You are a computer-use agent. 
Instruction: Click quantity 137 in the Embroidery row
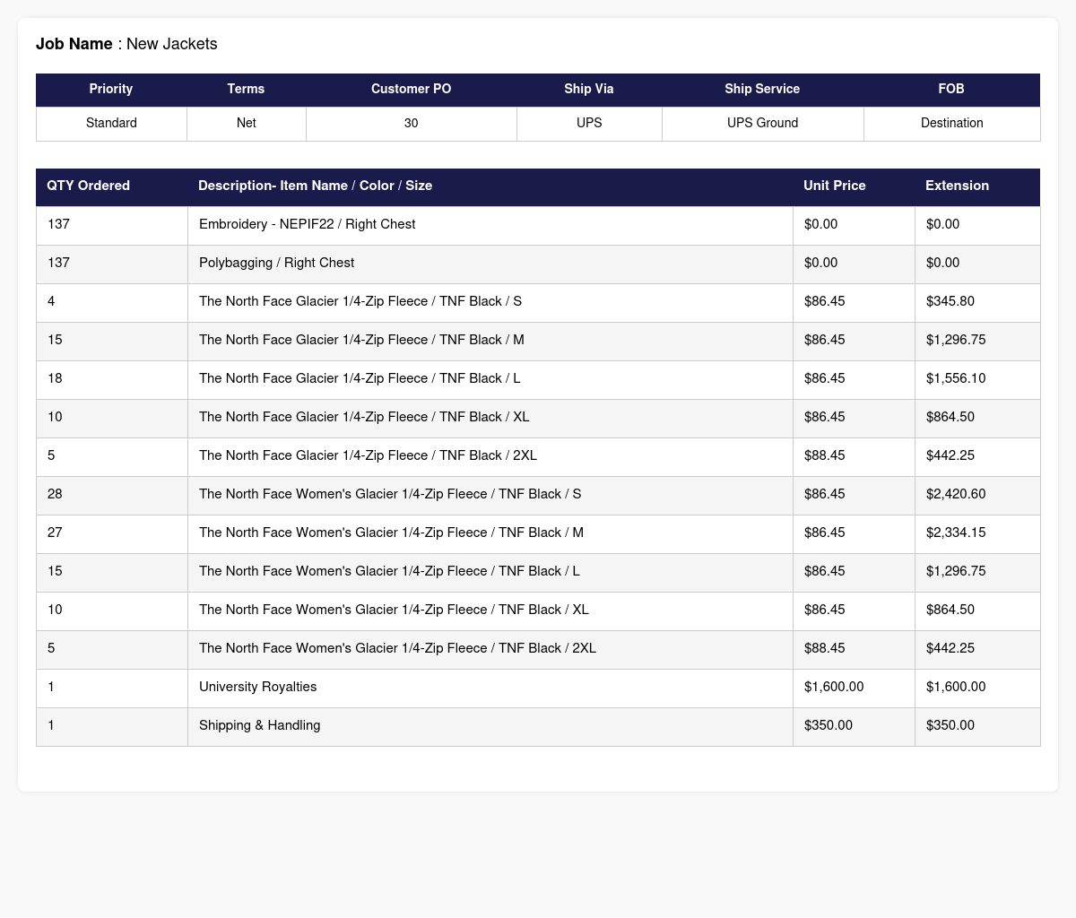click(x=58, y=224)
